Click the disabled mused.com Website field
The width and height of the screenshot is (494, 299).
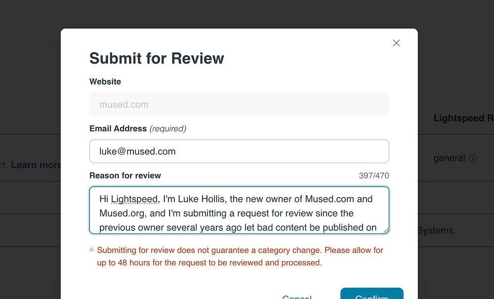(239, 105)
